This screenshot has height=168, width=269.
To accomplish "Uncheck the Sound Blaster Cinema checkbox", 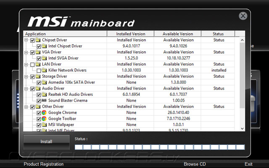I will 39,101.
